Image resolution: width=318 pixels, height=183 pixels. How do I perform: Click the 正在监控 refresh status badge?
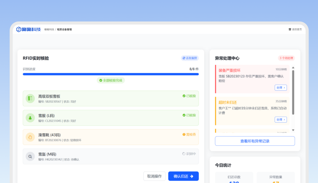click(x=190, y=58)
